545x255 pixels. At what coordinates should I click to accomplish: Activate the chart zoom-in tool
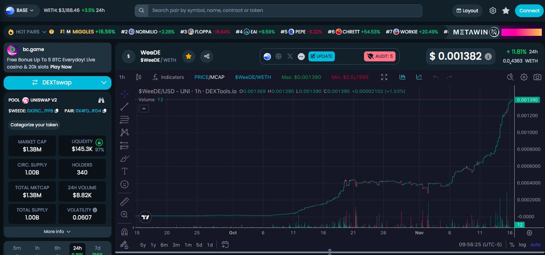[124, 214]
